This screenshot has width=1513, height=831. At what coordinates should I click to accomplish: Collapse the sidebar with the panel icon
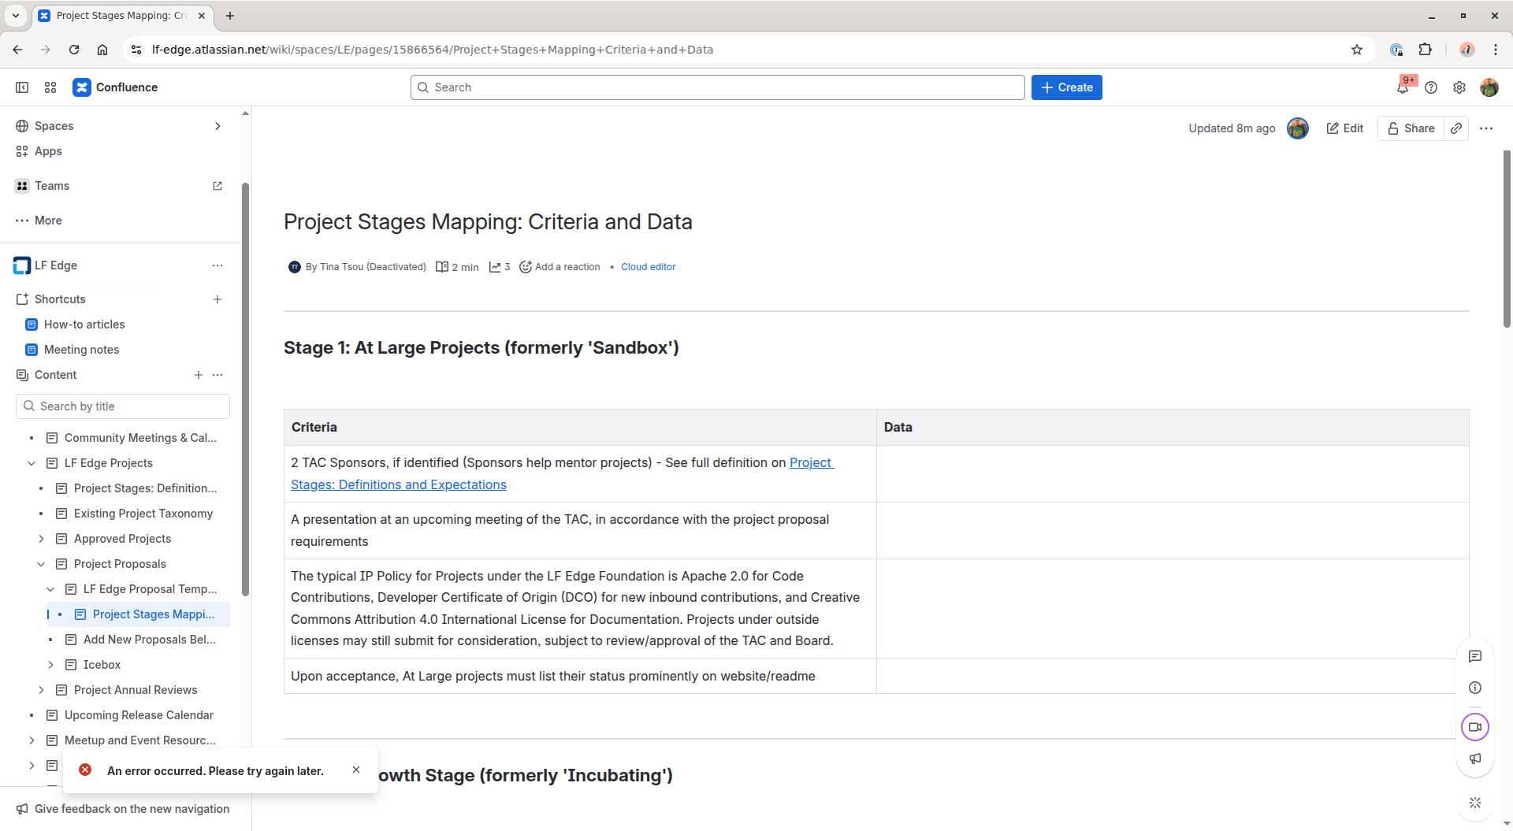click(x=22, y=87)
